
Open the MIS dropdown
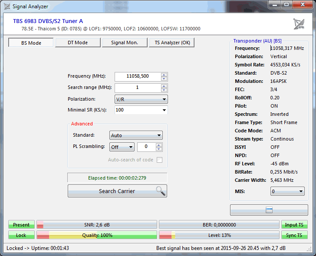287,191
